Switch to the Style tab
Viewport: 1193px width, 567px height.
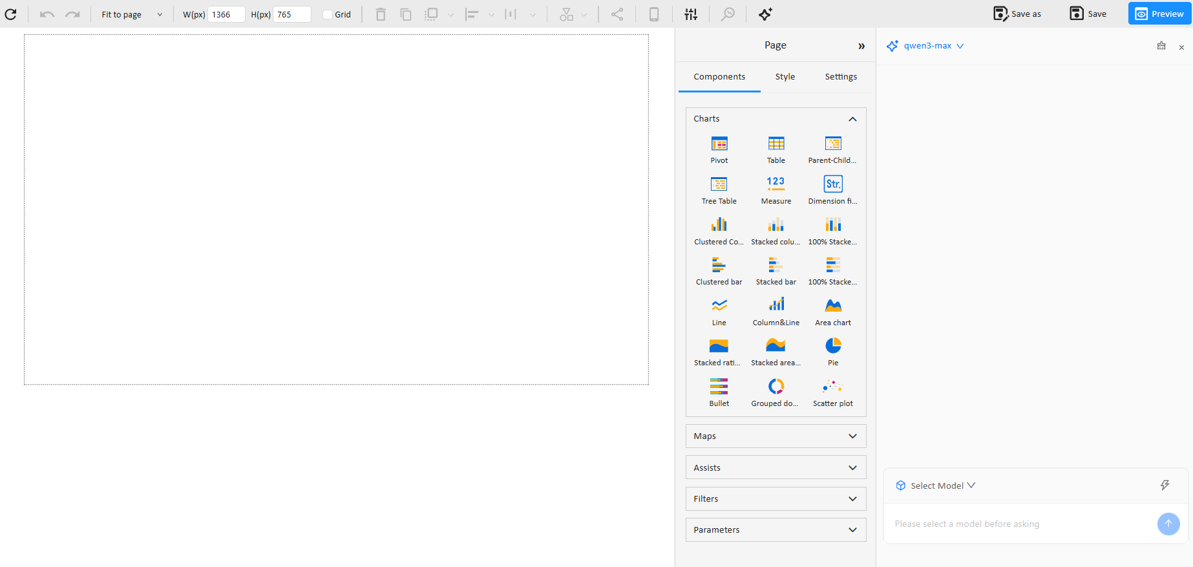coord(785,77)
